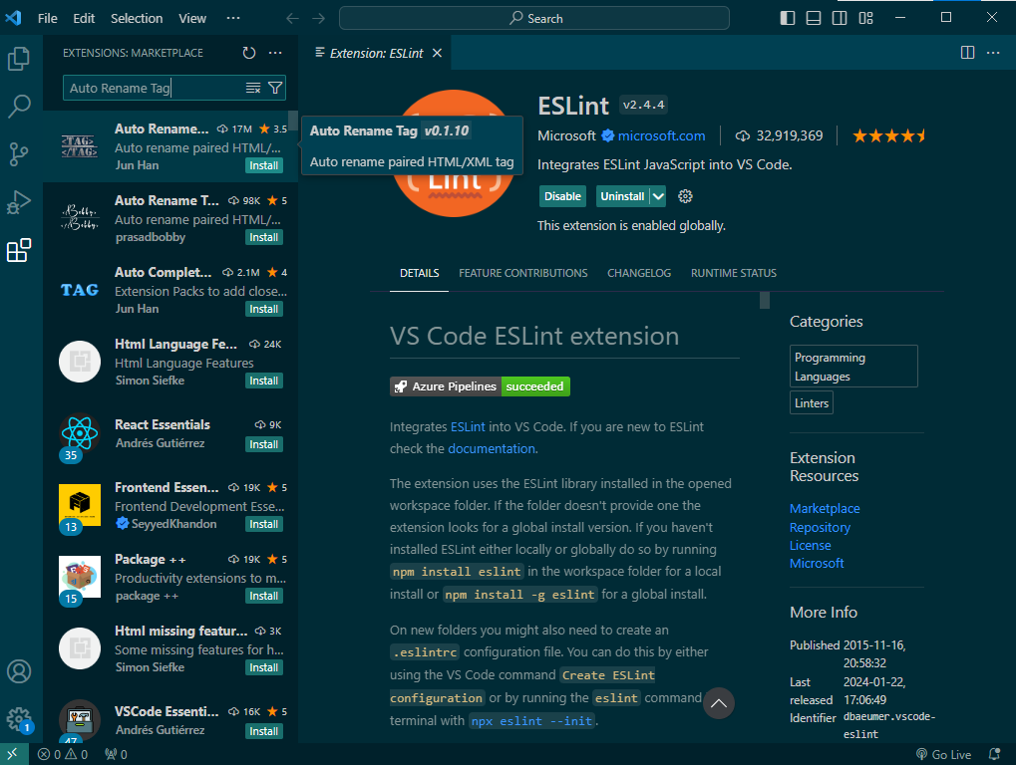Viewport: 1016px width, 765px height.
Task: Toggle the secondary side bar layout
Action: coord(840,18)
